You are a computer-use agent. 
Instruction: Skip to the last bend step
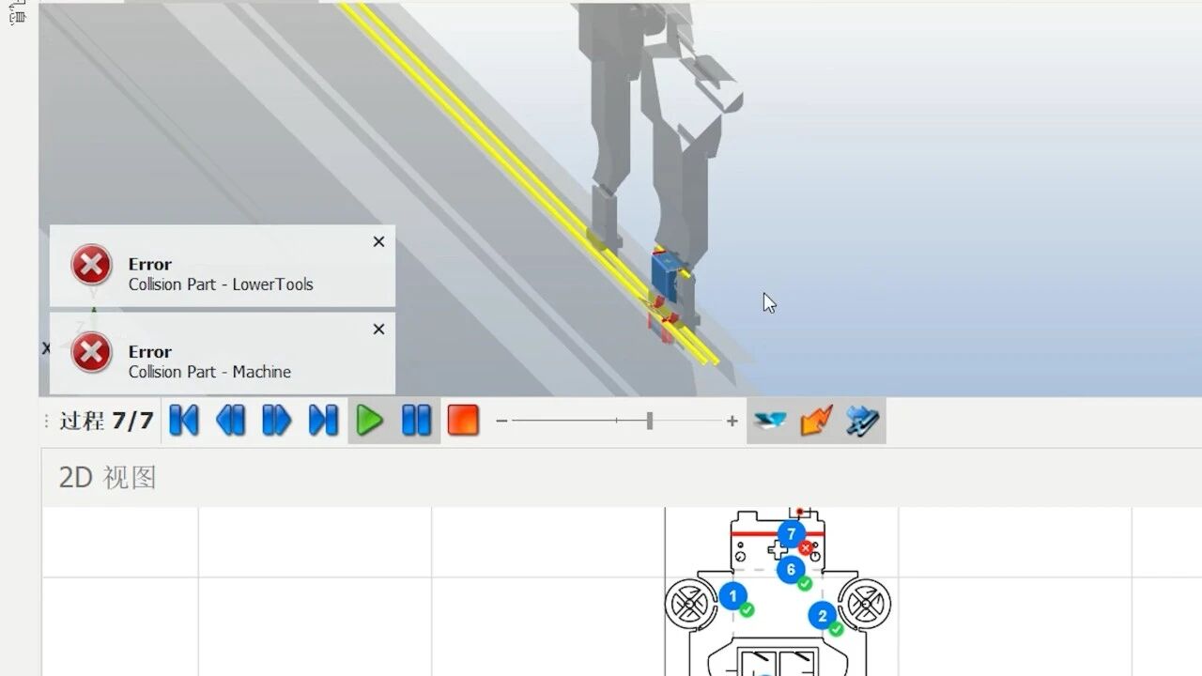(323, 420)
